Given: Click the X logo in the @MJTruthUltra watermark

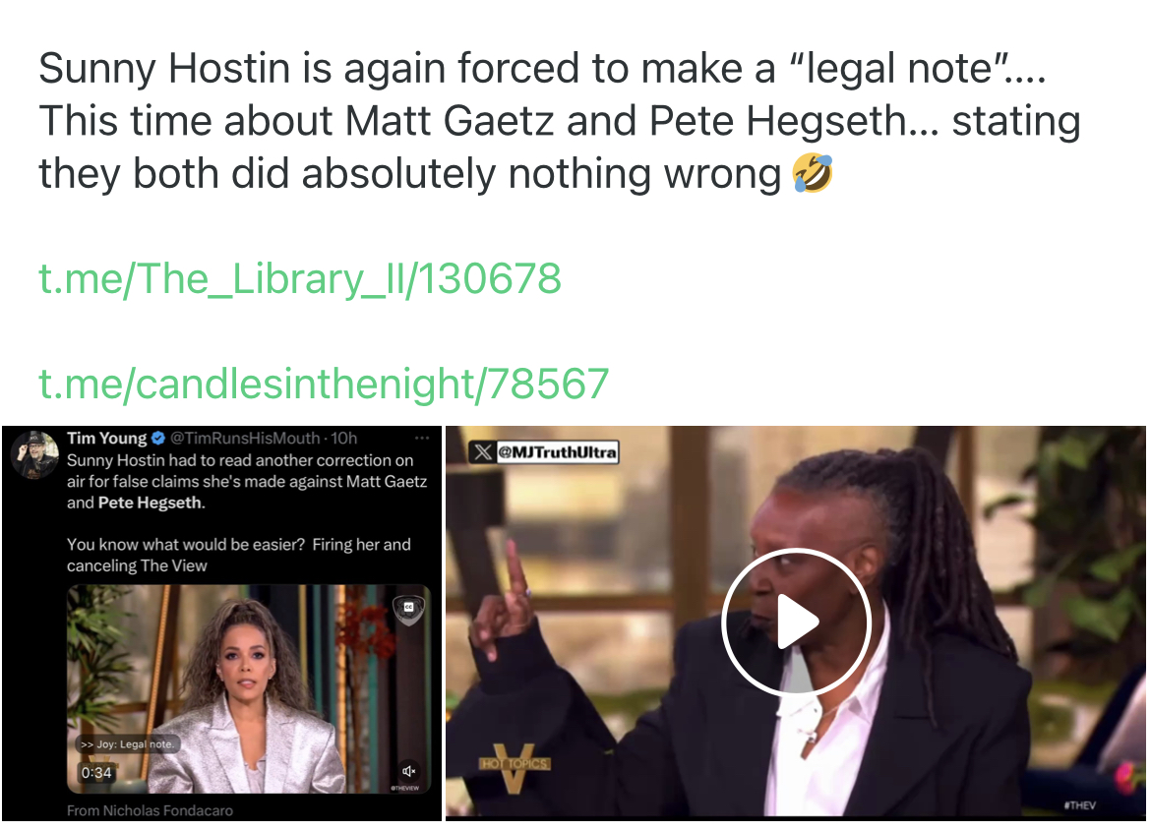Looking at the screenshot, I should pos(483,451).
